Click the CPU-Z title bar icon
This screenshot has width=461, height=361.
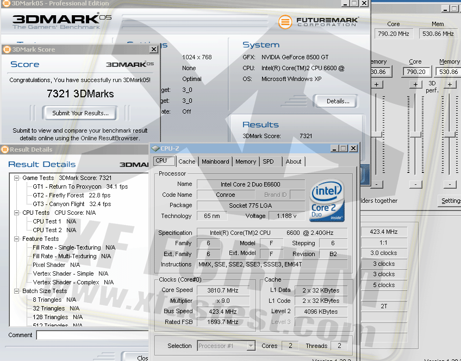point(155,148)
